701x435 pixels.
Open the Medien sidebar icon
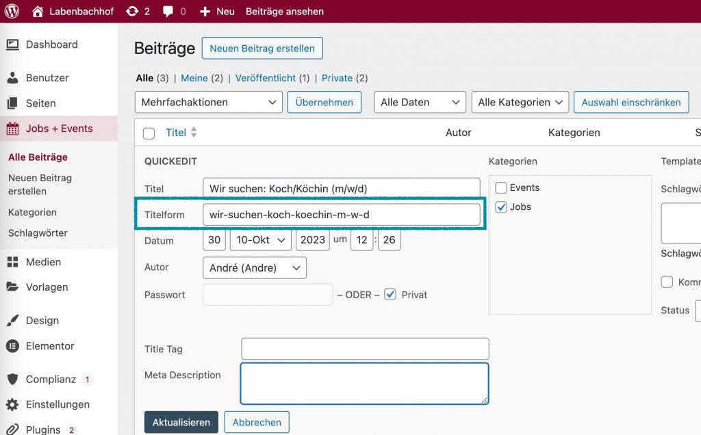click(x=13, y=262)
